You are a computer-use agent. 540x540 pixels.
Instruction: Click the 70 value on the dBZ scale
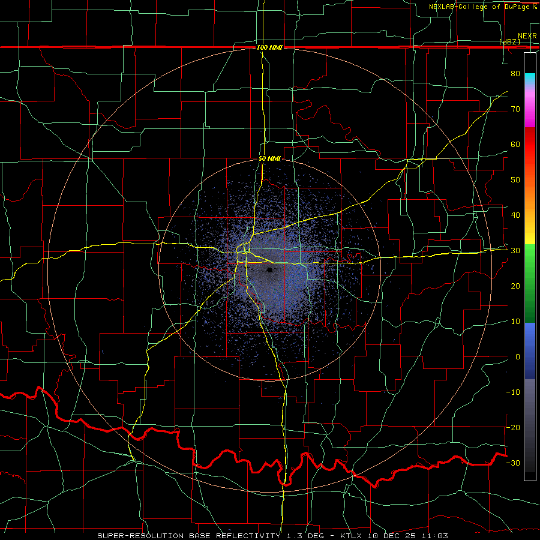pyautogui.click(x=515, y=109)
